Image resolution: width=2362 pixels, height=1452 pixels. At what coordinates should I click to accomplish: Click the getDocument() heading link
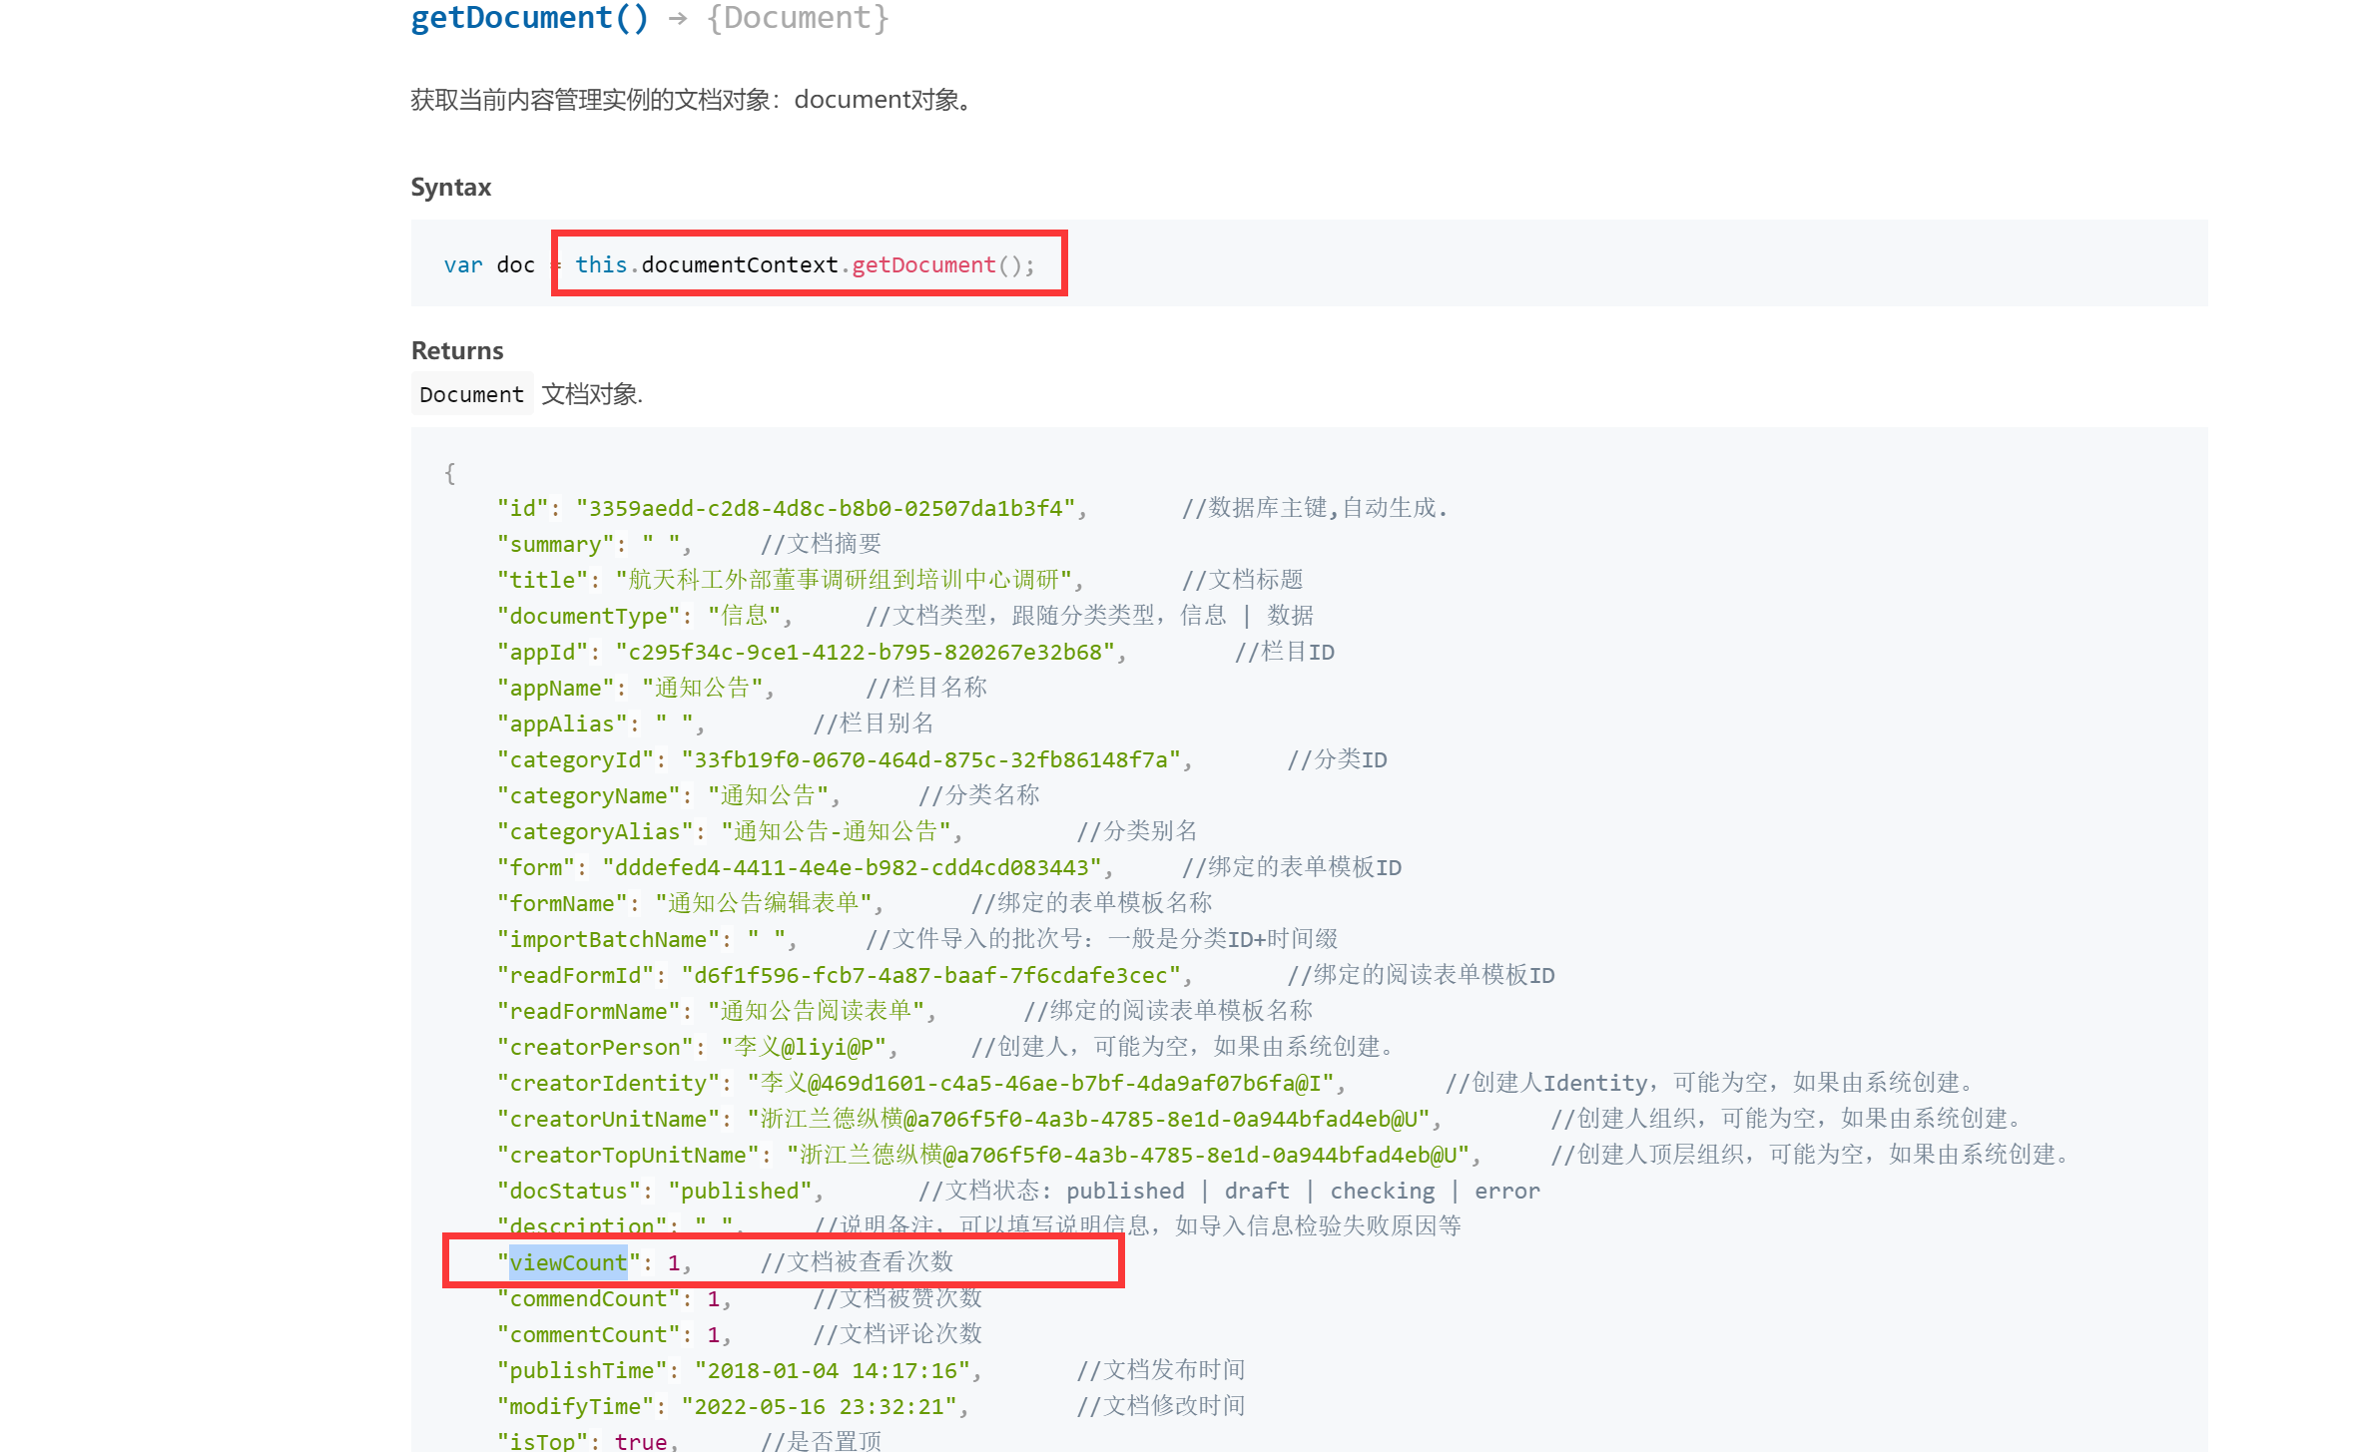click(529, 18)
